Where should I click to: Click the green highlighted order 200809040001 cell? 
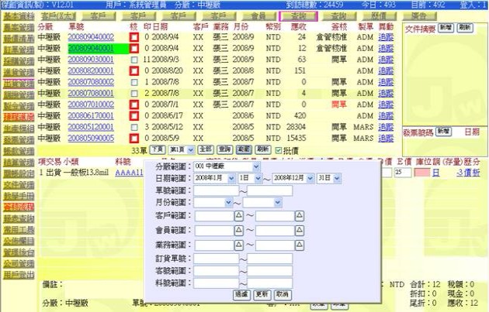[92, 48]
